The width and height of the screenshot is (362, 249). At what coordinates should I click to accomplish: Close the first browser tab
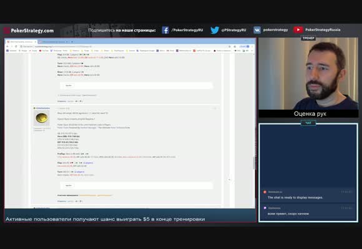(x=36, y=42)
